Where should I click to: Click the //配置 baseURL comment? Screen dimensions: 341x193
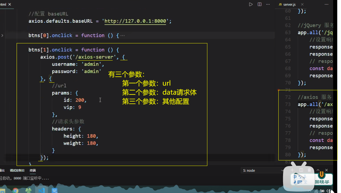[48, 14]
